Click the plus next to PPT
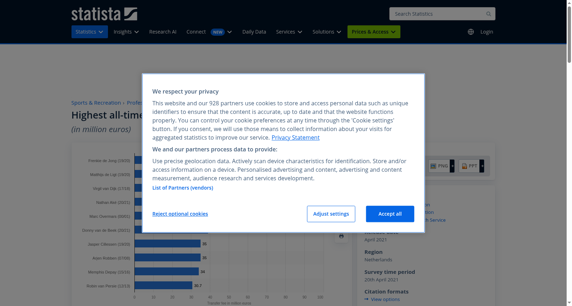 [482, 166]
